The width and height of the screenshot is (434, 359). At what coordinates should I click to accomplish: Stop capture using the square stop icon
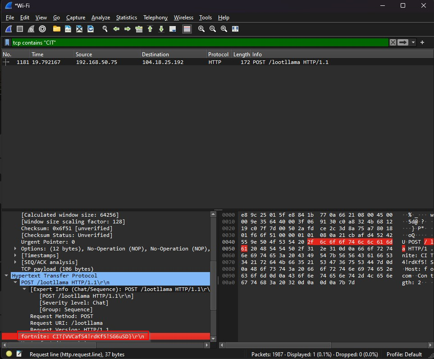tap(20, 29)
